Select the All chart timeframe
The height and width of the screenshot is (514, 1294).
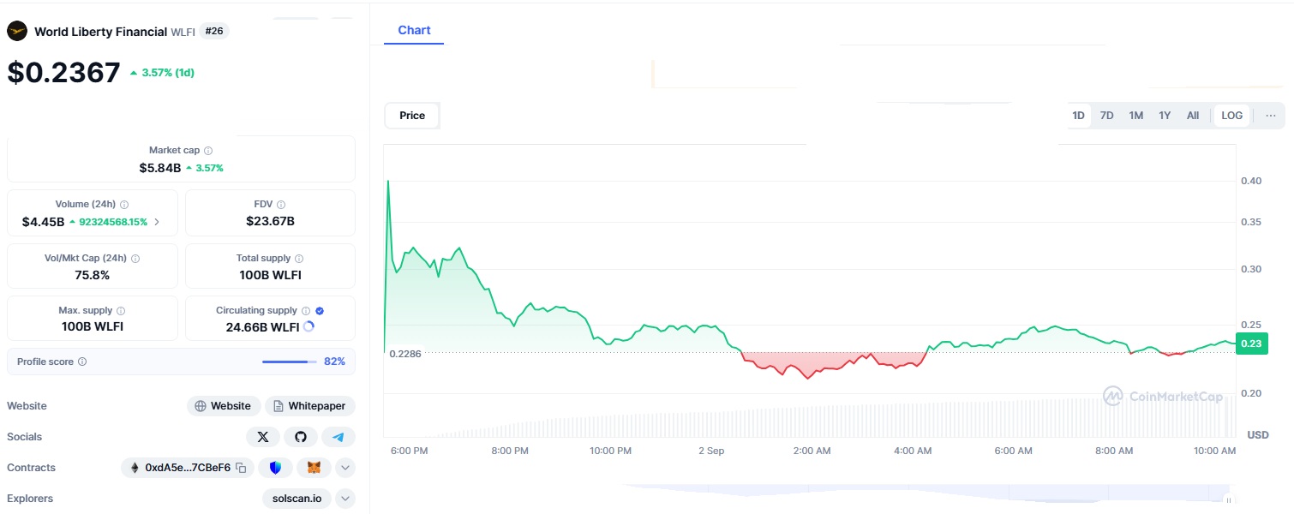pyautogui.click(x=1193, y=116)
